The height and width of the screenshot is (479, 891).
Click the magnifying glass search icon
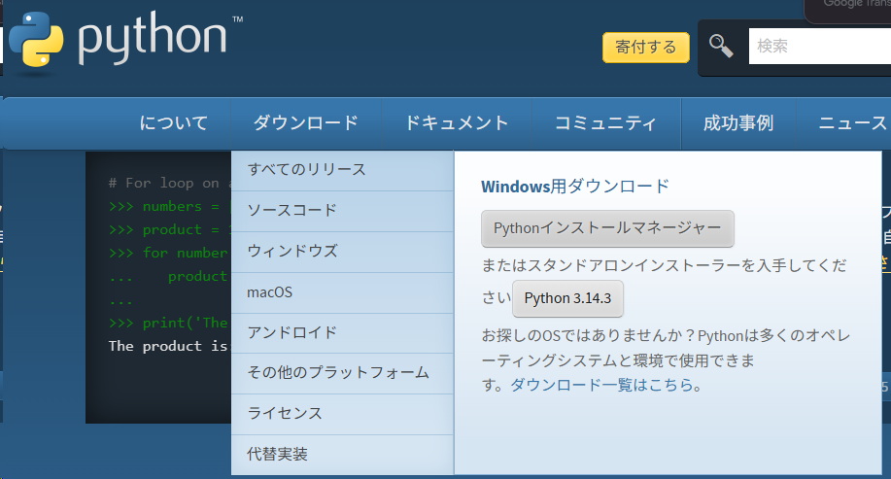(x=721, y=46)
